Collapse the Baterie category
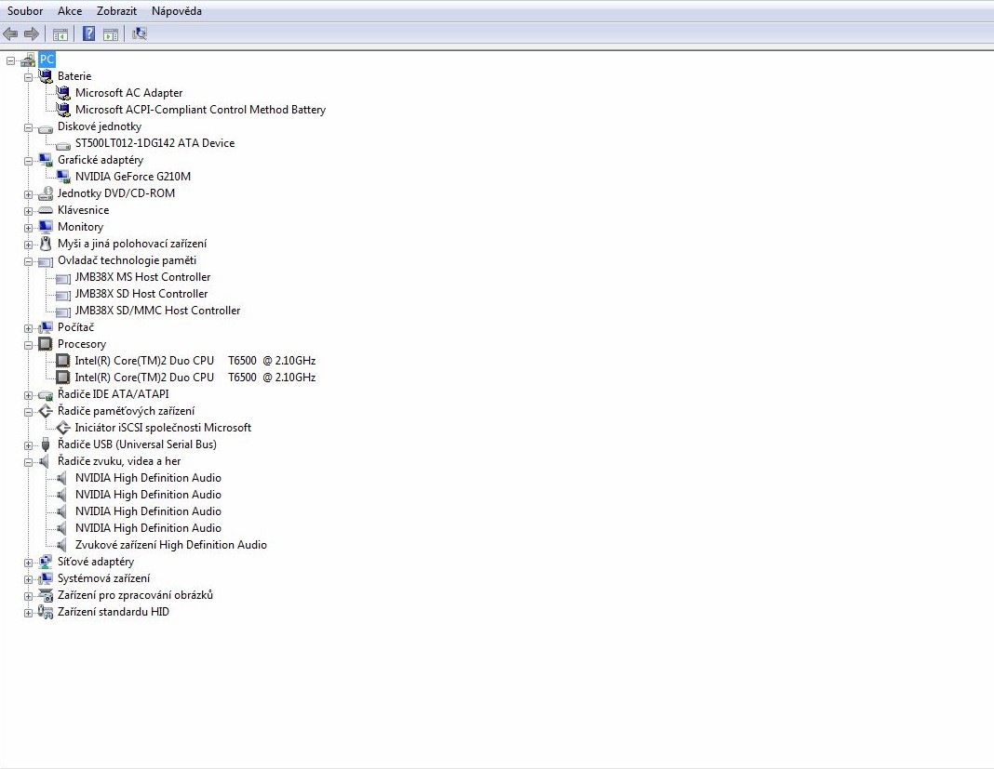 [29, 77]
